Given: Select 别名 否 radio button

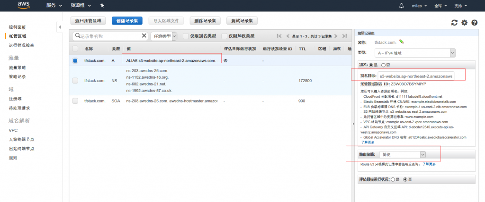Looking at the screenshot, I should [383, 65].
